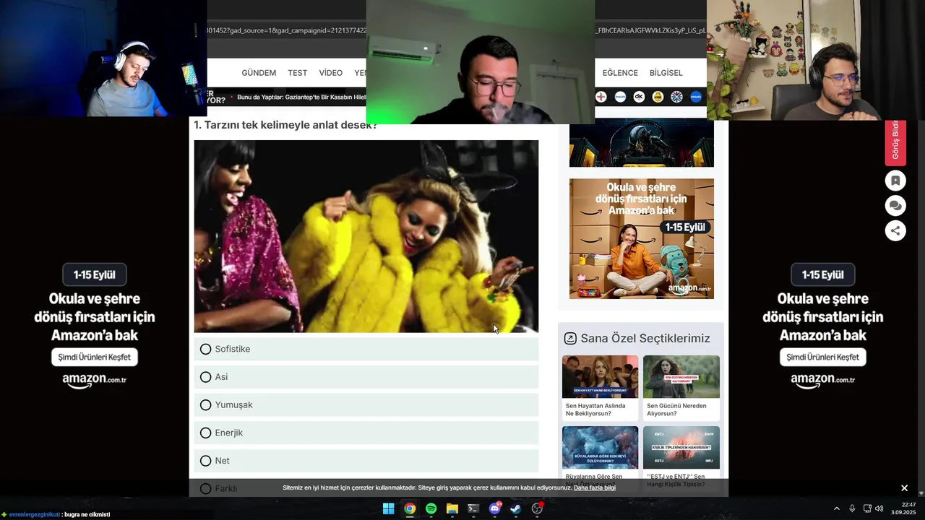
Task: Open the Gaziantep kasap news ticker headline
Action: [x=302, y=97]
